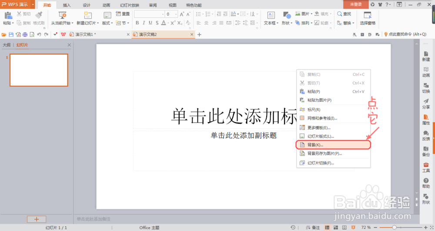435x231 pixels.
Task: Click the command search box (点此查找命令)
Action: coord(405,34)
